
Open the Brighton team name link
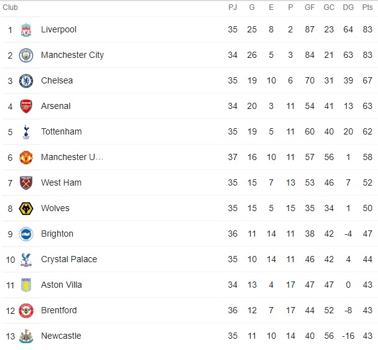coord(57,234)
